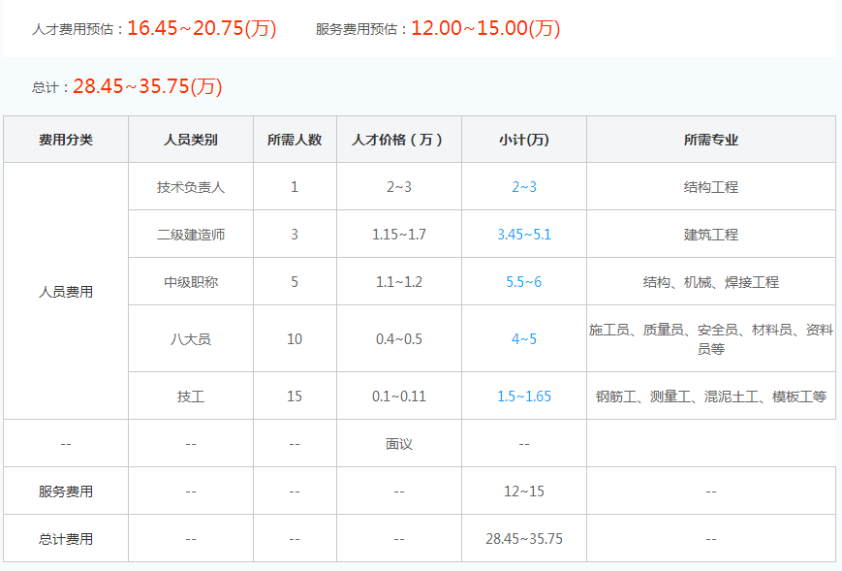This screenshot has width=842, height=571.
Task: Click the 施工员、质量员、安全员 specialty cell
Action: [x=711, y=339]
